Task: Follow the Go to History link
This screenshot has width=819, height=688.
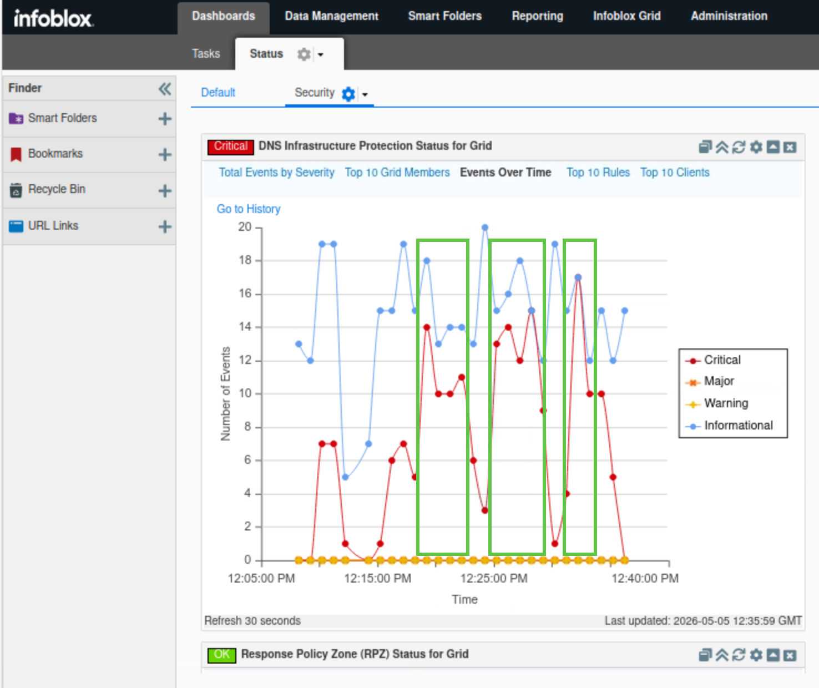Action: pyautogui.click(x=249, y=209)
